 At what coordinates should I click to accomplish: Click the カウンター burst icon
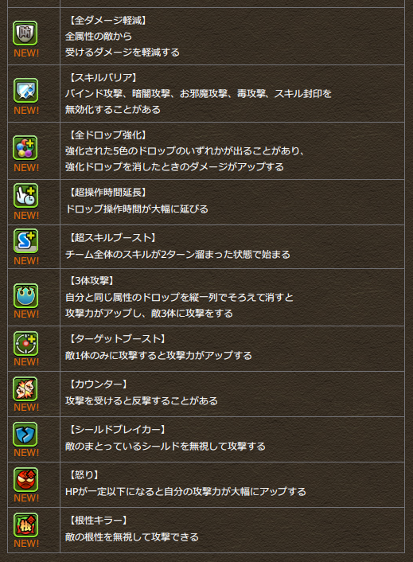point(25,389)
